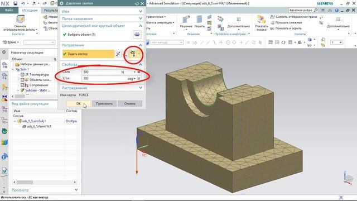Click the settings gear above the resource bar

pyautogui.click(x=4, y=52)
